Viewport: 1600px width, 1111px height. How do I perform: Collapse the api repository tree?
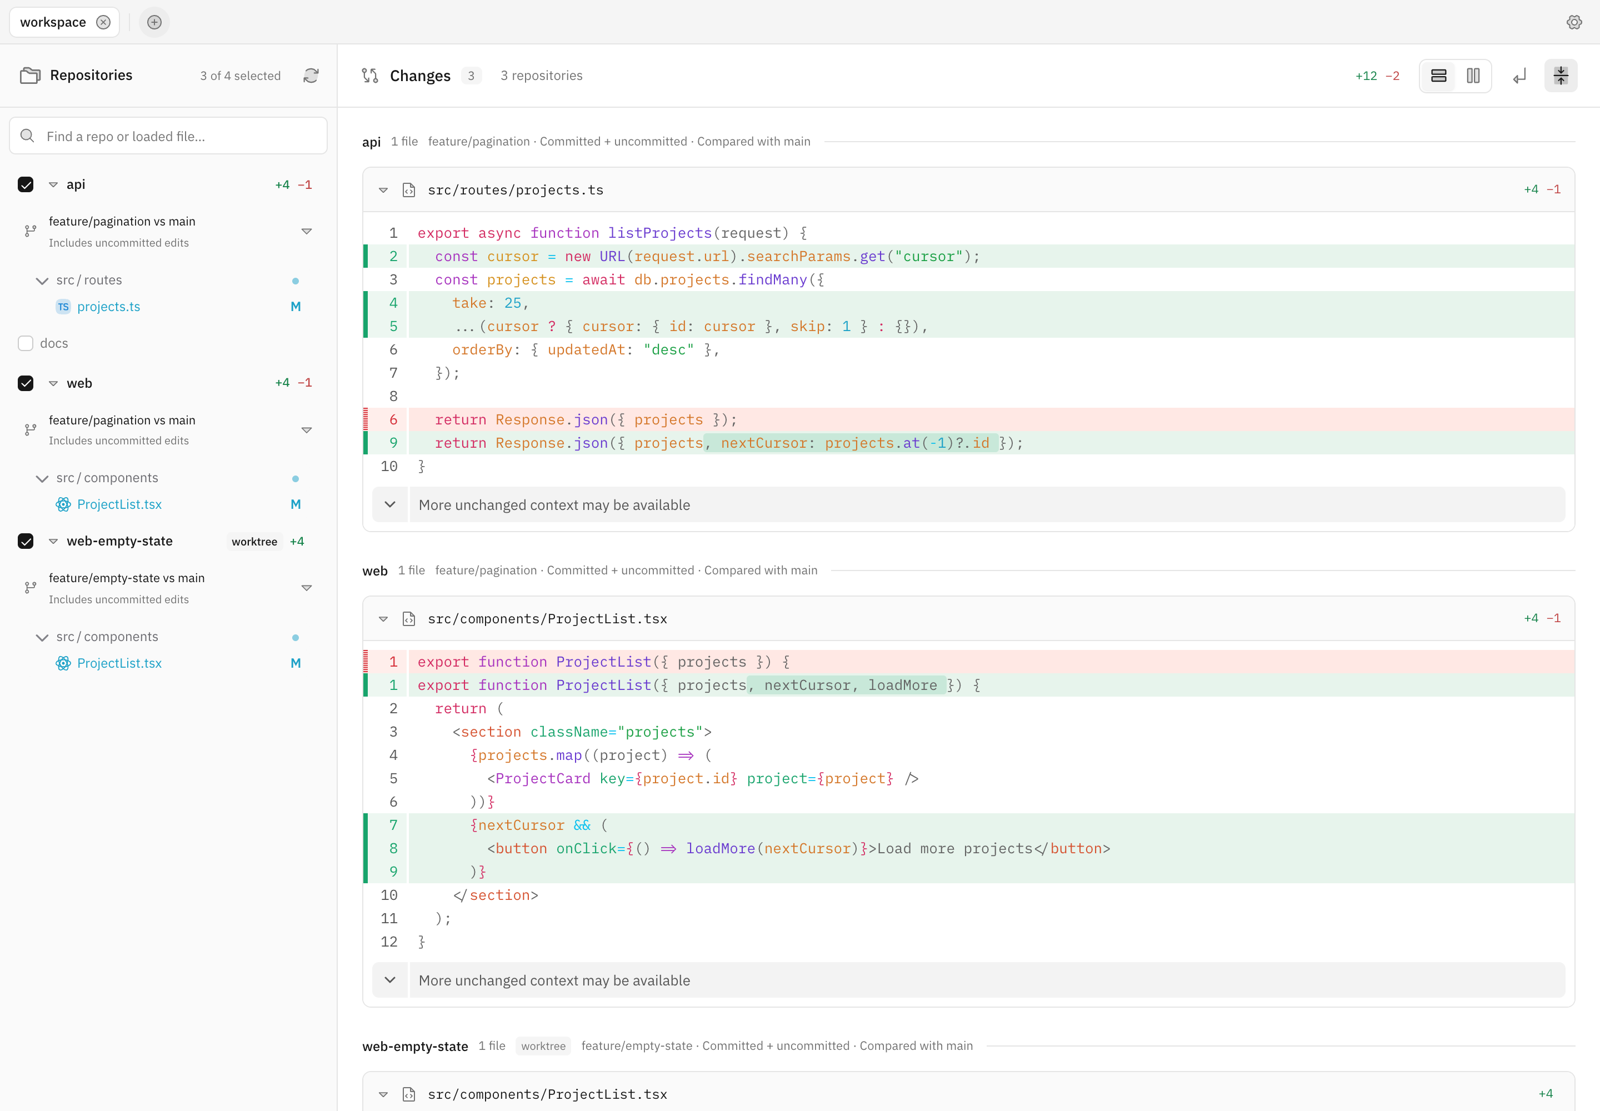tap(53, 184)
